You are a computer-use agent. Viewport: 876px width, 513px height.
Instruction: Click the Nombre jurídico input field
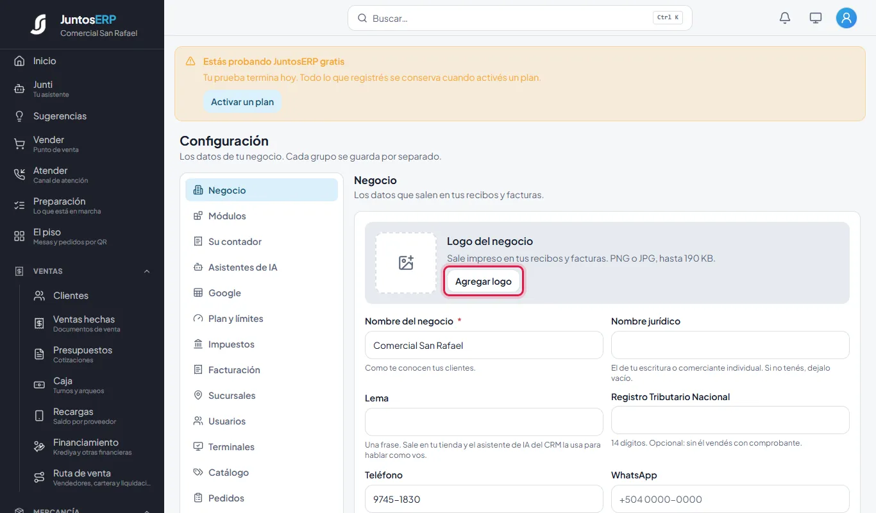(730, 345)
